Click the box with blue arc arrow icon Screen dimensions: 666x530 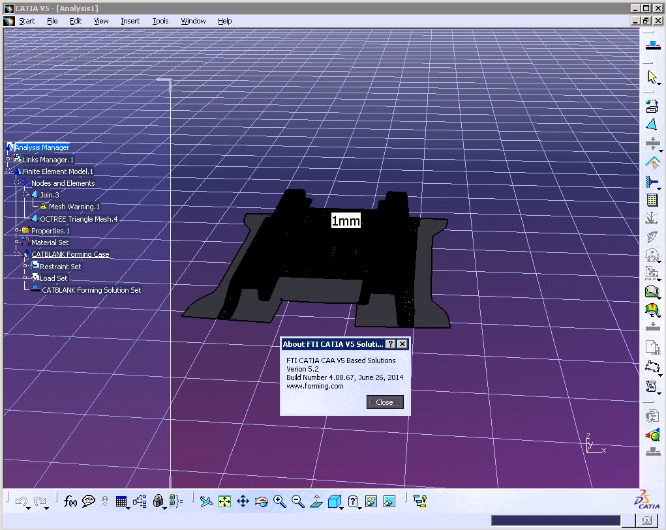(x=652, y=106)
